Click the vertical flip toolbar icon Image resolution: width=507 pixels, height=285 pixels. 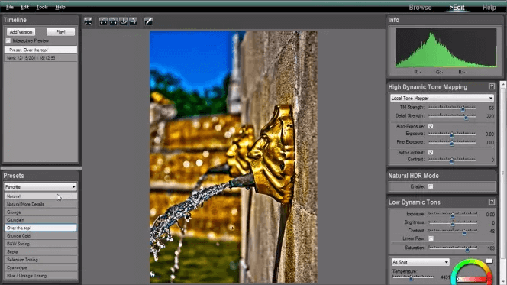coord(123,21)
